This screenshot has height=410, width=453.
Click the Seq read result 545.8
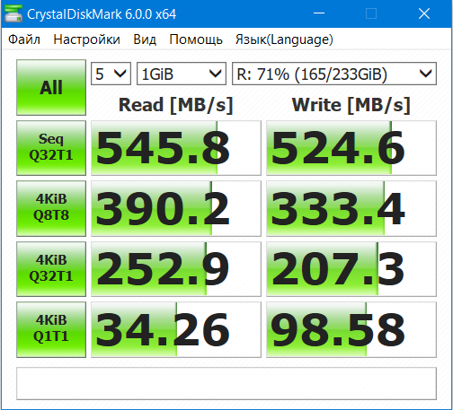[x=176, y=148]
